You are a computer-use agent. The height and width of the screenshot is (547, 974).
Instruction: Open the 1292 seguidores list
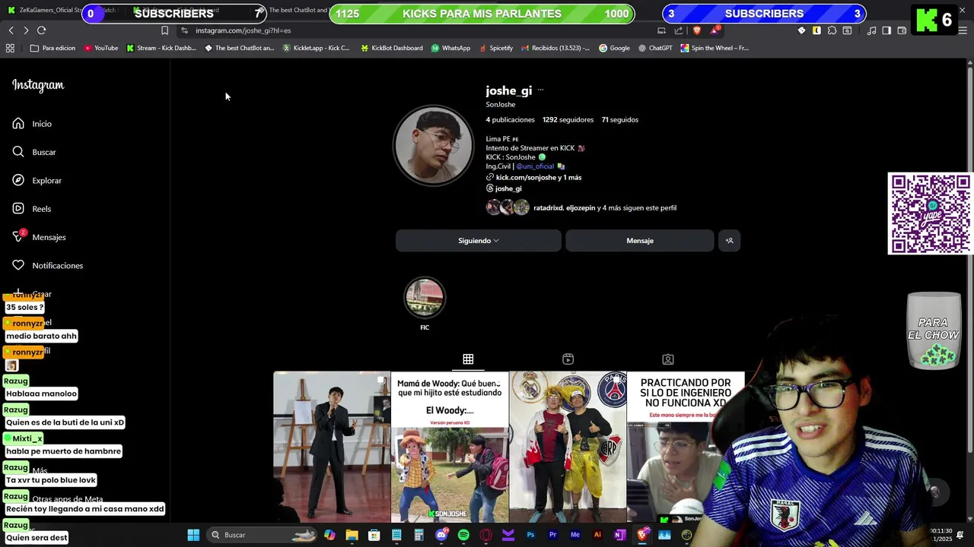568,119
